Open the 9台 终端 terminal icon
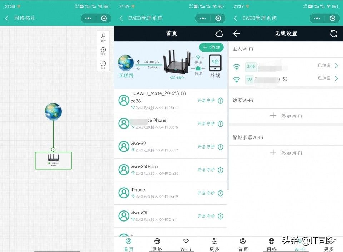The image size is (343, 252). coord(215,63)
